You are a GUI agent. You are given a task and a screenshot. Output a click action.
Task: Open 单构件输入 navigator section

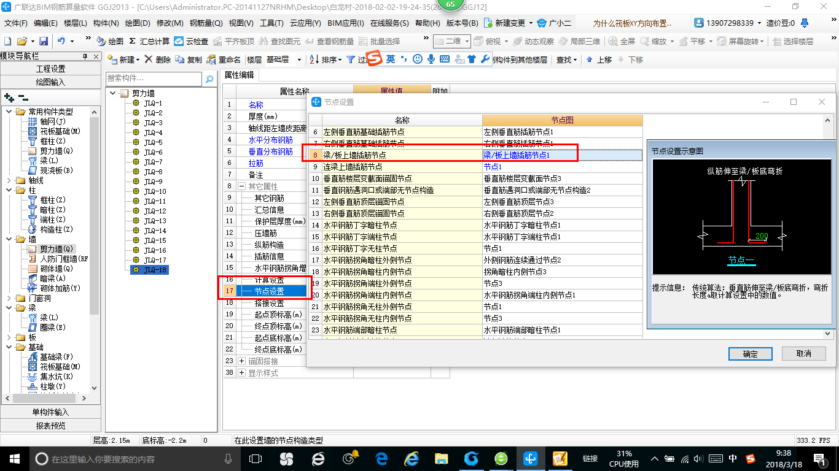(x=50, y=412)
